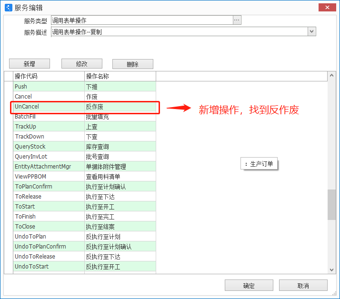This screenshot has height=299, width=340.
Task: Select the UnCancel operation code
Action: 49,107
